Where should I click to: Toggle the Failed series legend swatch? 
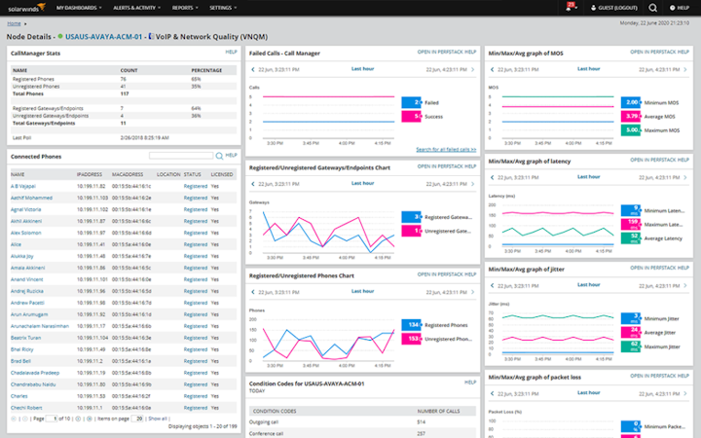coord(411,103)
